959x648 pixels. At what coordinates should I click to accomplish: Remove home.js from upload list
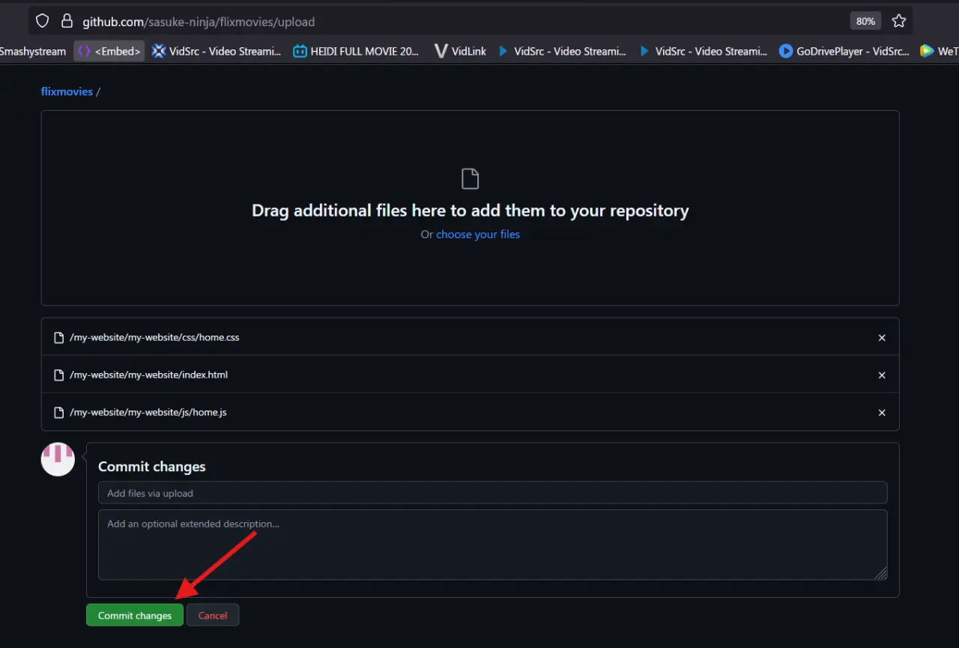click(882, 413)
